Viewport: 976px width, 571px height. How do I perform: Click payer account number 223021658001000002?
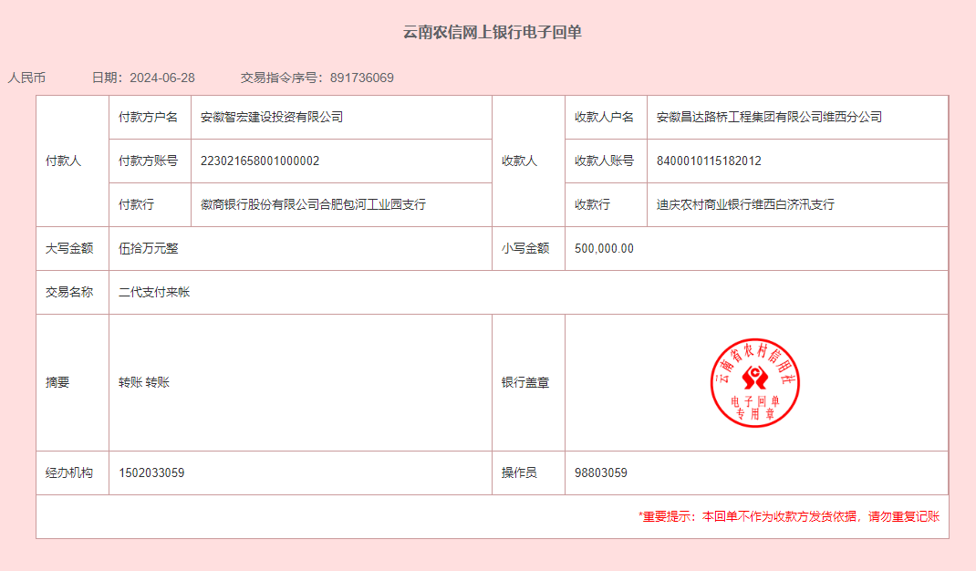260,161
